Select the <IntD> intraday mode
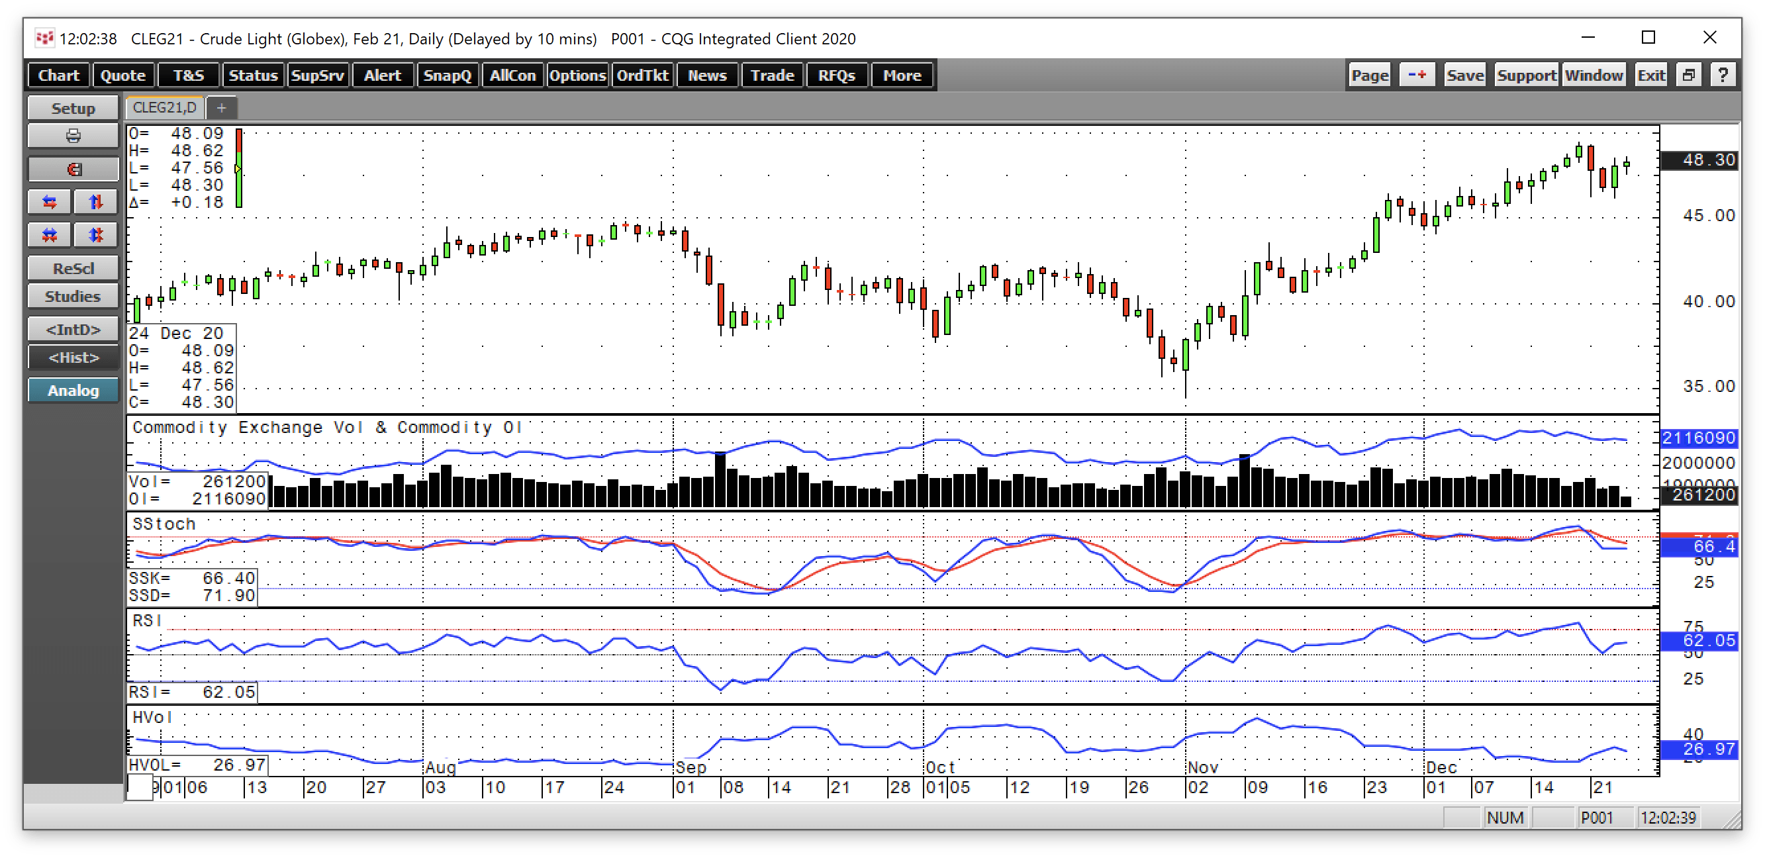1765x858 pixels. 73,329
